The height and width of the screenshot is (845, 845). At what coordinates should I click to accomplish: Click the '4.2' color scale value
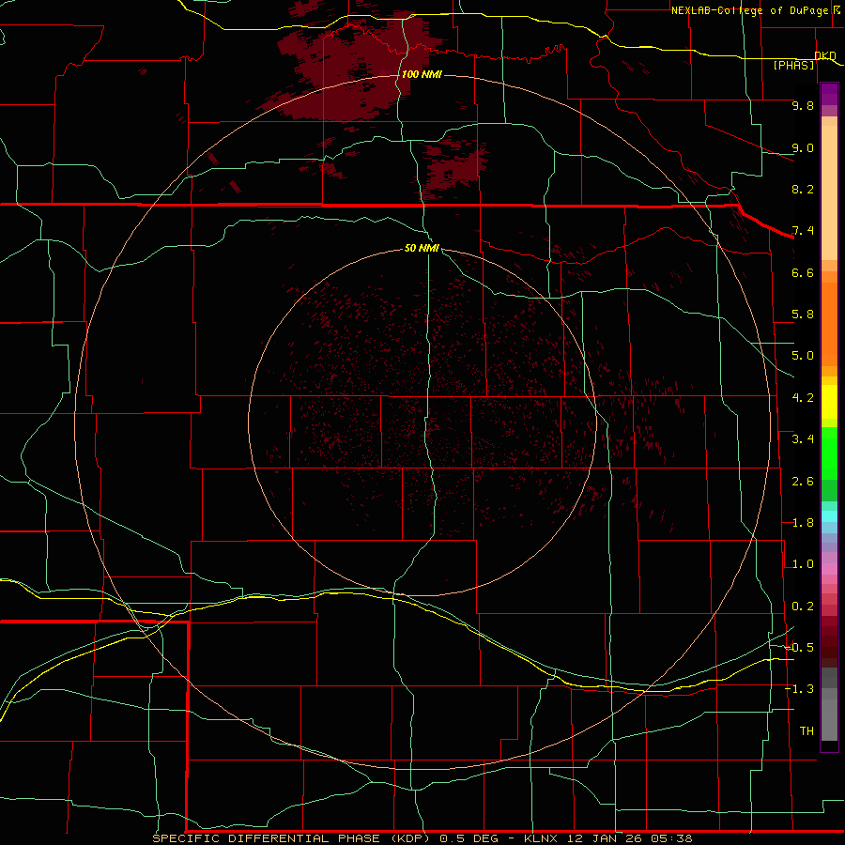point(803,398)
